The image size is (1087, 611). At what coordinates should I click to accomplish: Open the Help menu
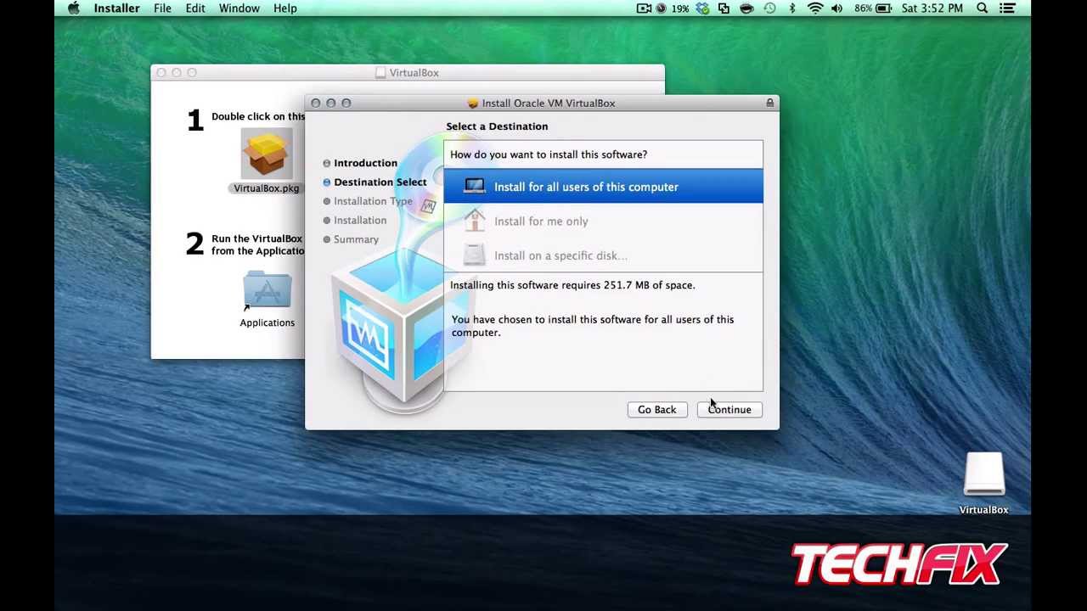pos(285,8)
